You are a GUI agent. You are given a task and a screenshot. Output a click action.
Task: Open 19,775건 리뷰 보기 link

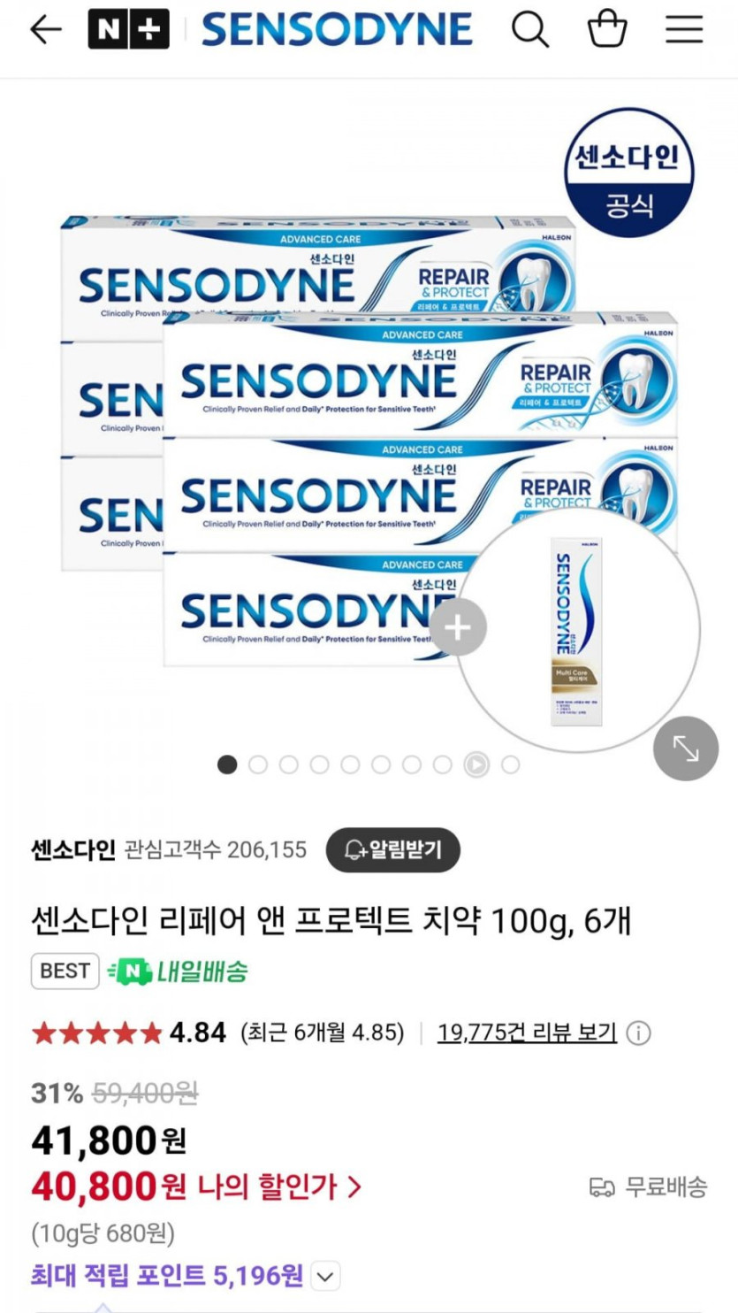click(x=527, y=1033)
